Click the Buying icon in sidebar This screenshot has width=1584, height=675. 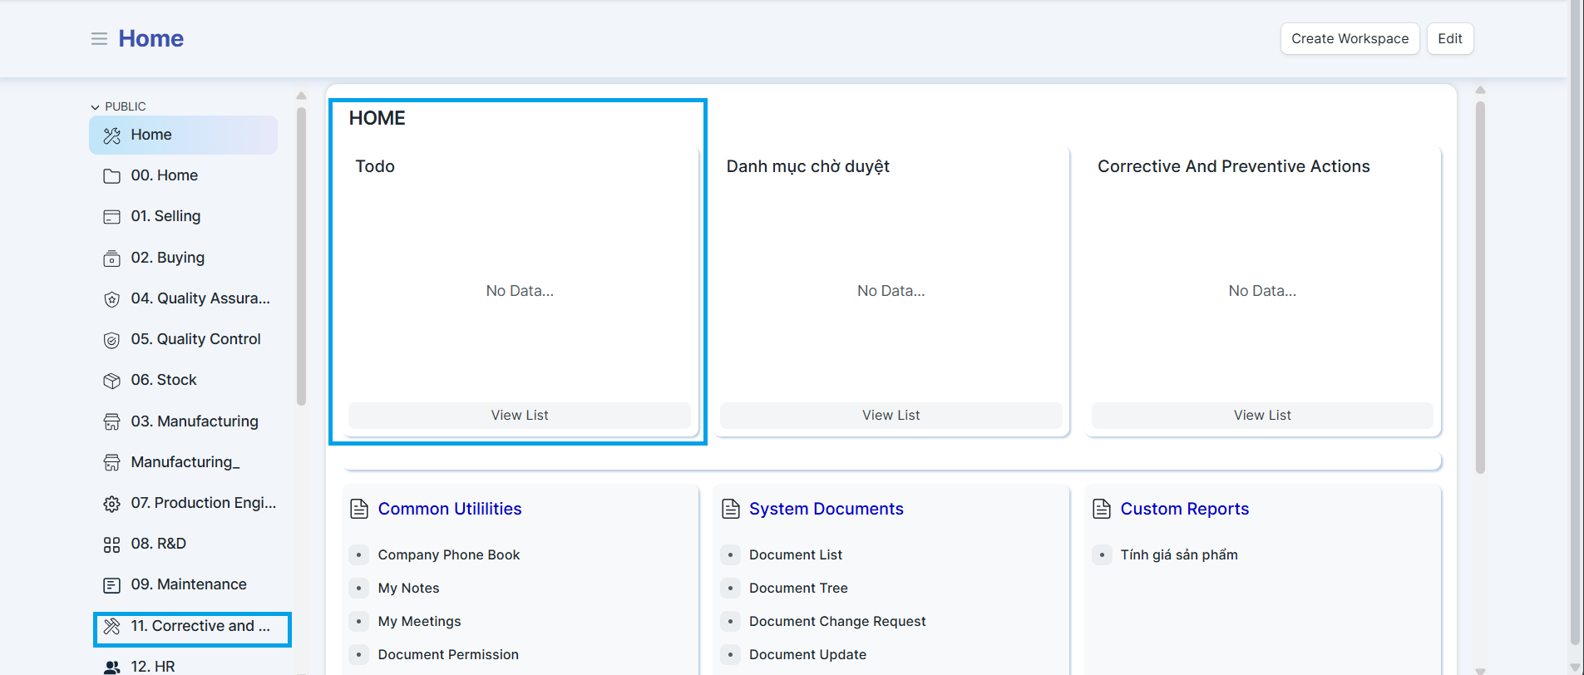pyautogui.click(x=111, y=259)
